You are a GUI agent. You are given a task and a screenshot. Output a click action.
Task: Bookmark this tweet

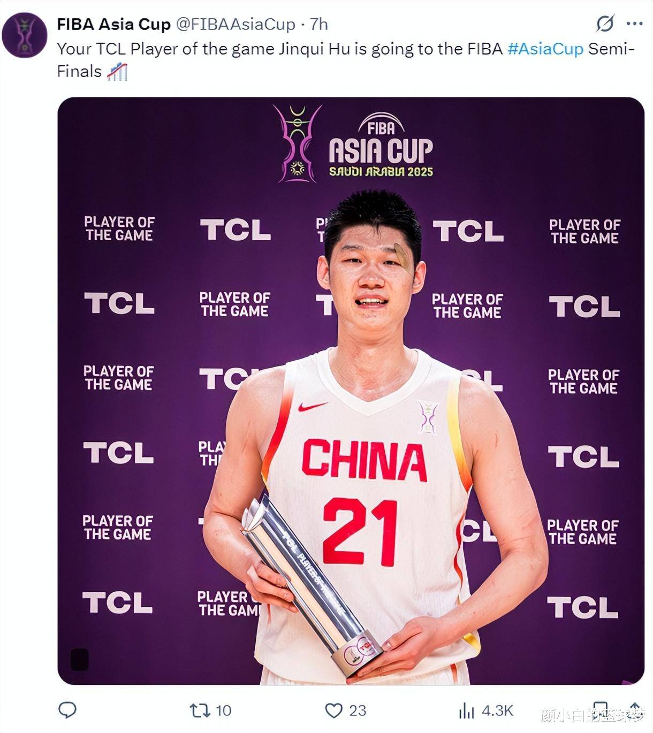pos(600,710)
